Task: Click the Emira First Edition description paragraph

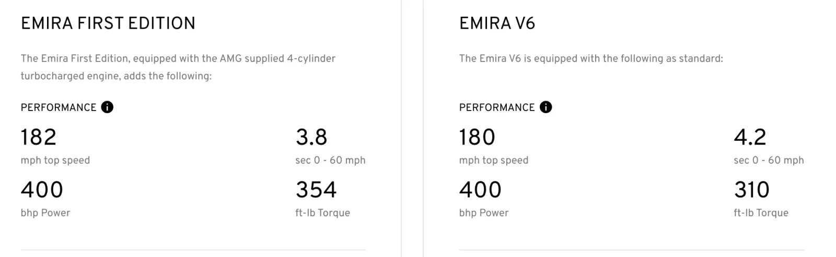Action: click(x=178, y=67)
